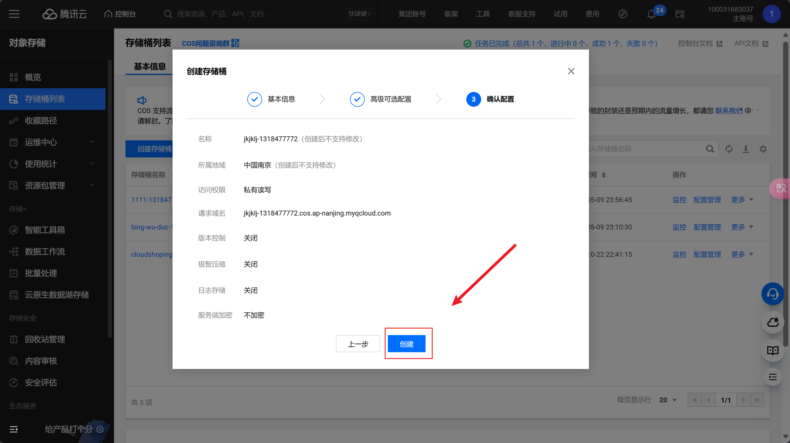Screen dimensions: 790x443
Task: Collapse the sidebar menu icon at bottom
Action: point(14,429)
